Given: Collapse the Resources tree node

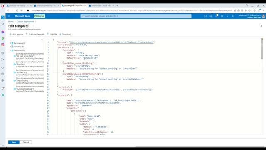Looking at the screenshot, I should click(10, 50).
